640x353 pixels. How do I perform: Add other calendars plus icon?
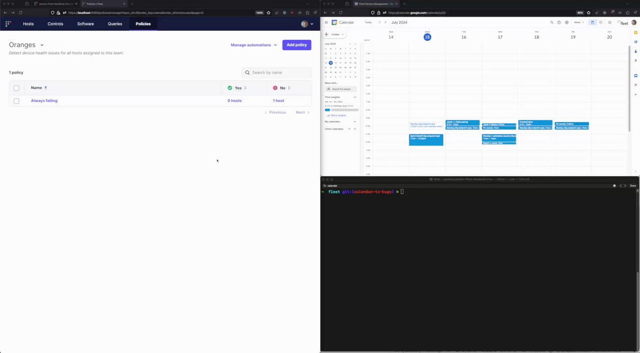(349, 129)
